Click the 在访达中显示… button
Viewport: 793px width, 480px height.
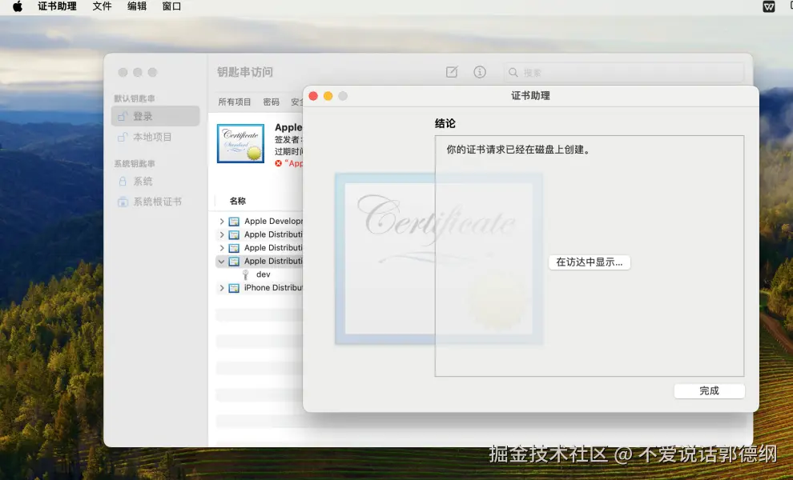tap(590, 262)
